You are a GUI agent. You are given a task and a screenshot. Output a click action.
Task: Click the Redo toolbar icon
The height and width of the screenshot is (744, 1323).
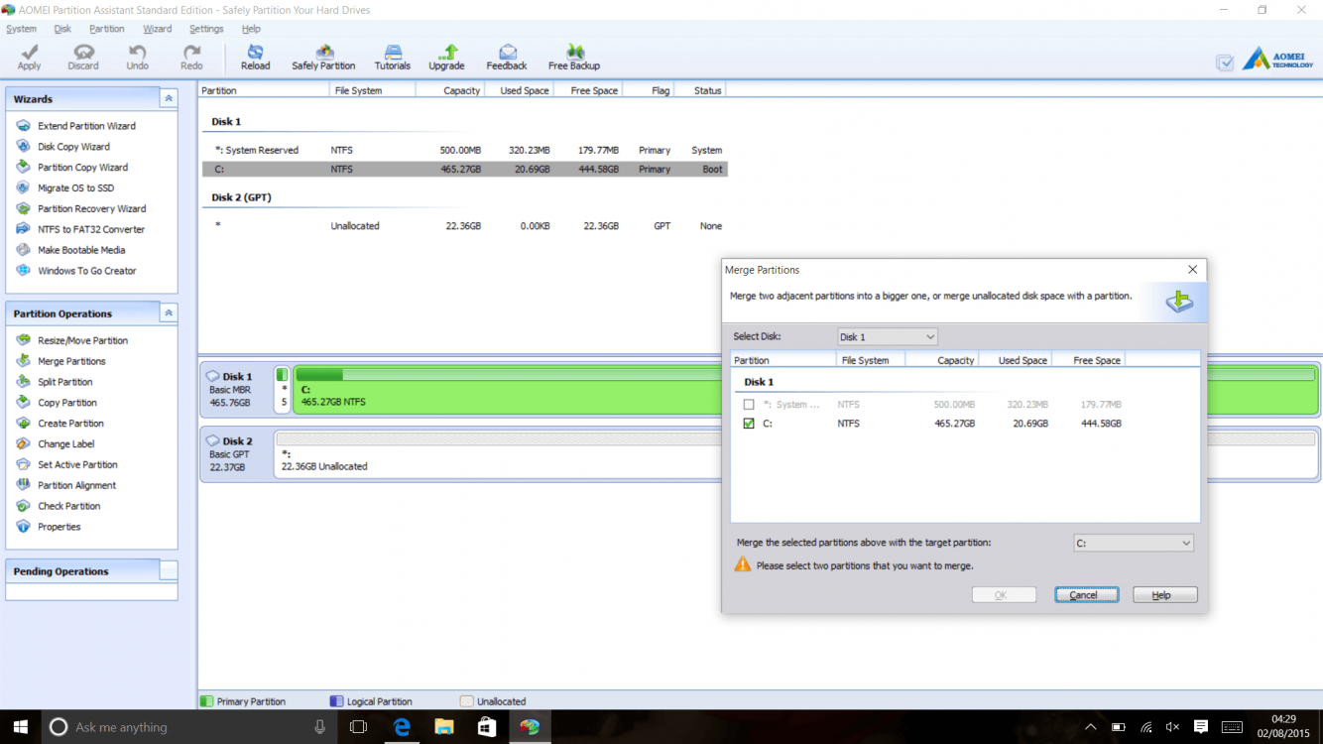191,57
